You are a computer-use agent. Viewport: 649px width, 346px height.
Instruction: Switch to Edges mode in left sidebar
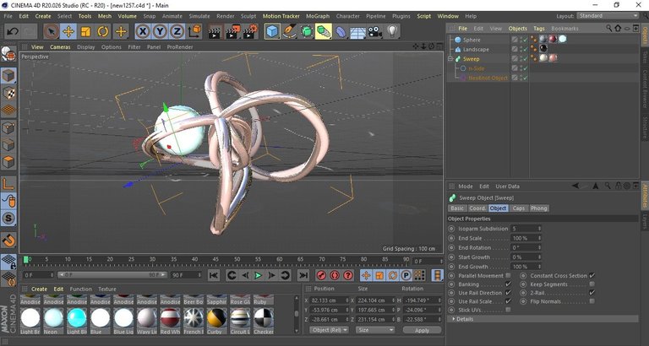(x=8, y=144)
